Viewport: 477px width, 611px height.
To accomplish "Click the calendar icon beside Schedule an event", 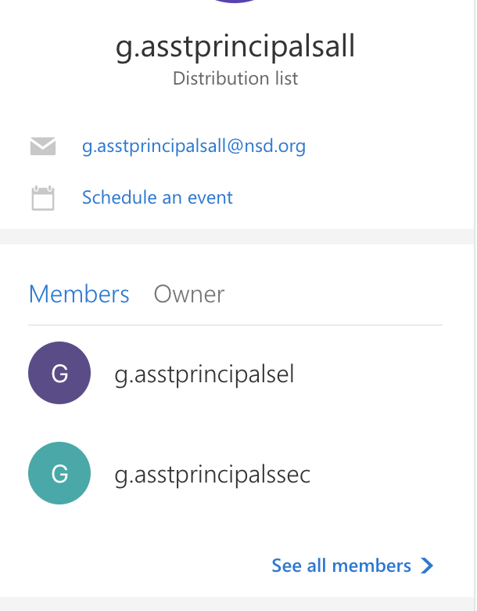I will tap(43, 198).
